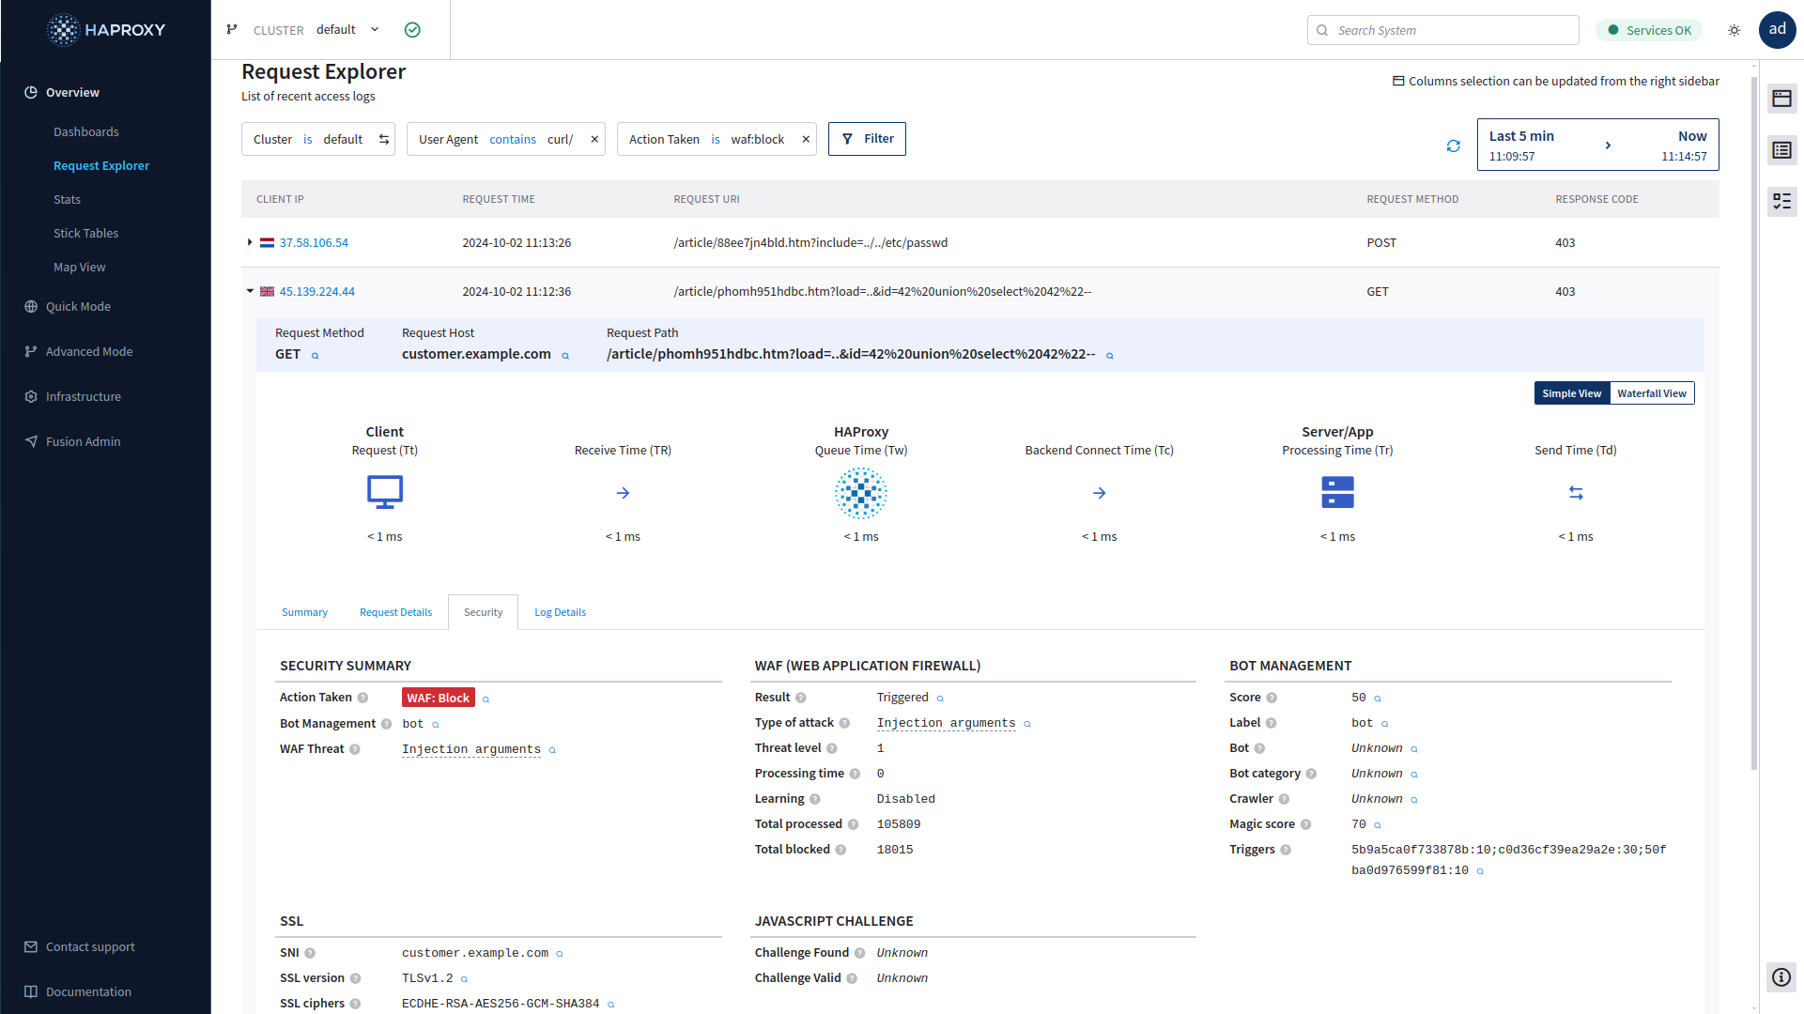
Task: Click the HAProxy logo
Action: click(106, 30)
